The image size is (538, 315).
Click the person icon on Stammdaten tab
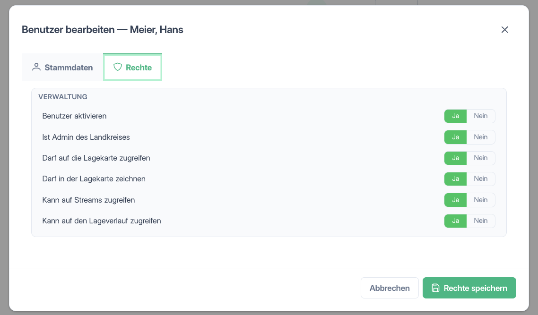[36, 67]
